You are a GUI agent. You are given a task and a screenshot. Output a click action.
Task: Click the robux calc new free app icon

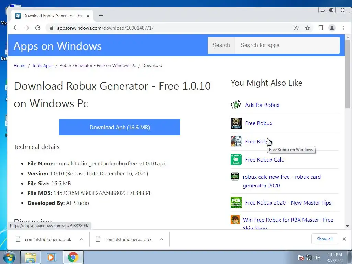(x=235, y=176)
